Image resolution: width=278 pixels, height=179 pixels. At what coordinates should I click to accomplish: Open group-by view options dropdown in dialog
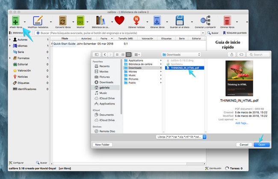click(137, 54)
